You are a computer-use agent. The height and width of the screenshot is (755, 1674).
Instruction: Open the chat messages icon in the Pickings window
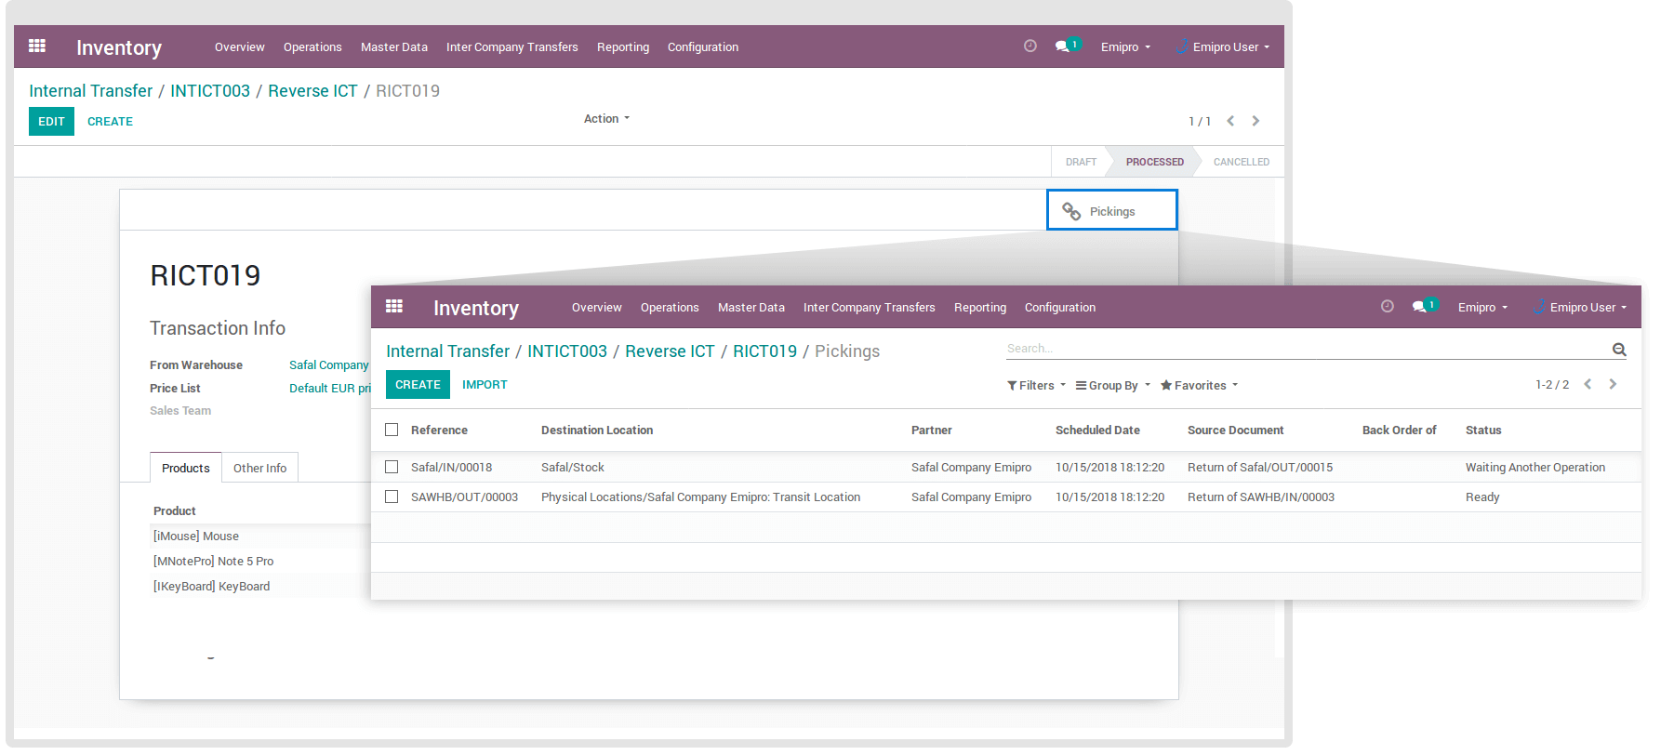click(1419, 307)
